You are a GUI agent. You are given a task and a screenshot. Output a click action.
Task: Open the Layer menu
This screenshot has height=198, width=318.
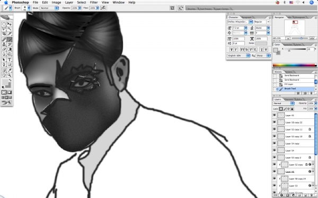[x=69, y=3]
